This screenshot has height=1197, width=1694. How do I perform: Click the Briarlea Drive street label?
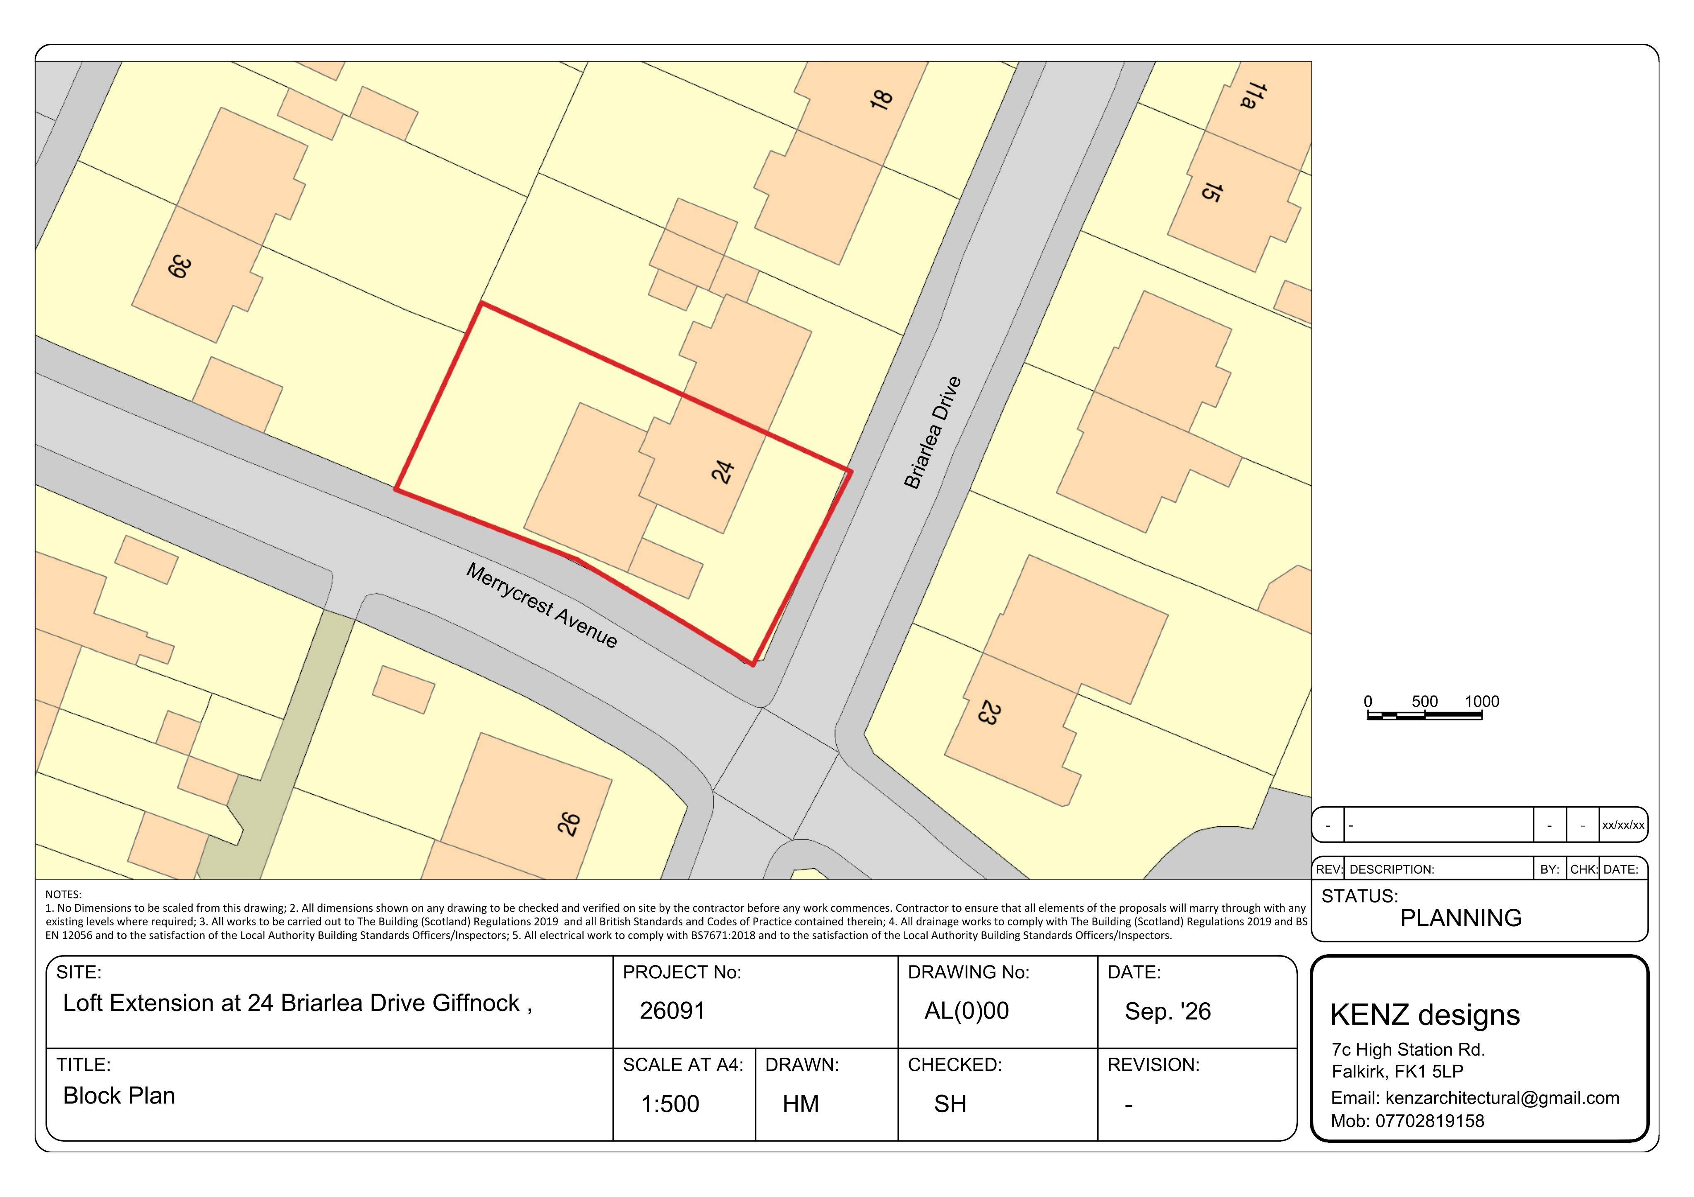tap(933, 432)
